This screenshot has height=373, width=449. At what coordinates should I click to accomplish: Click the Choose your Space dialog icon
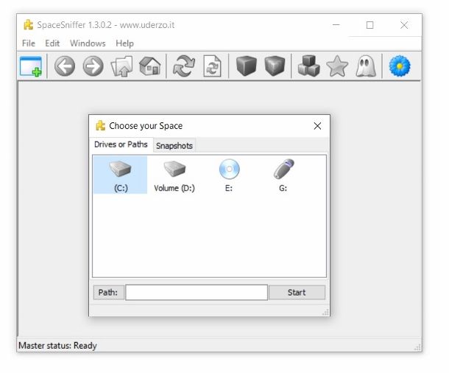click(x=100, y=125)
